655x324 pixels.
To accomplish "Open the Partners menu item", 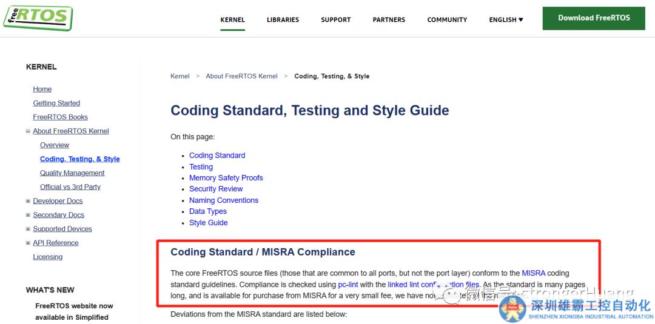I will (x=389, y=20).
